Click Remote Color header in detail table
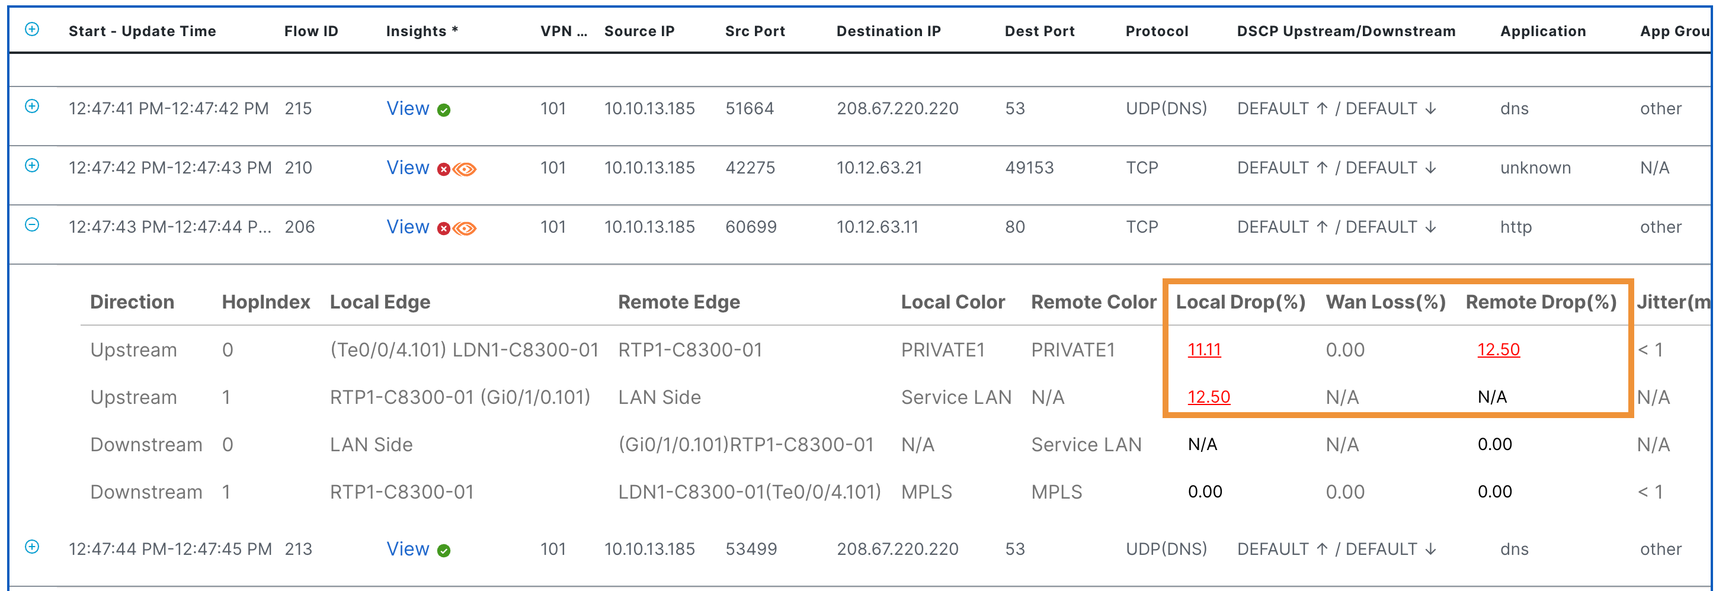 1094,302
